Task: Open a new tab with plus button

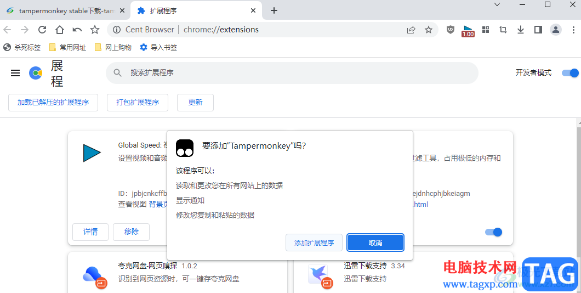Action: click(274, 10)
